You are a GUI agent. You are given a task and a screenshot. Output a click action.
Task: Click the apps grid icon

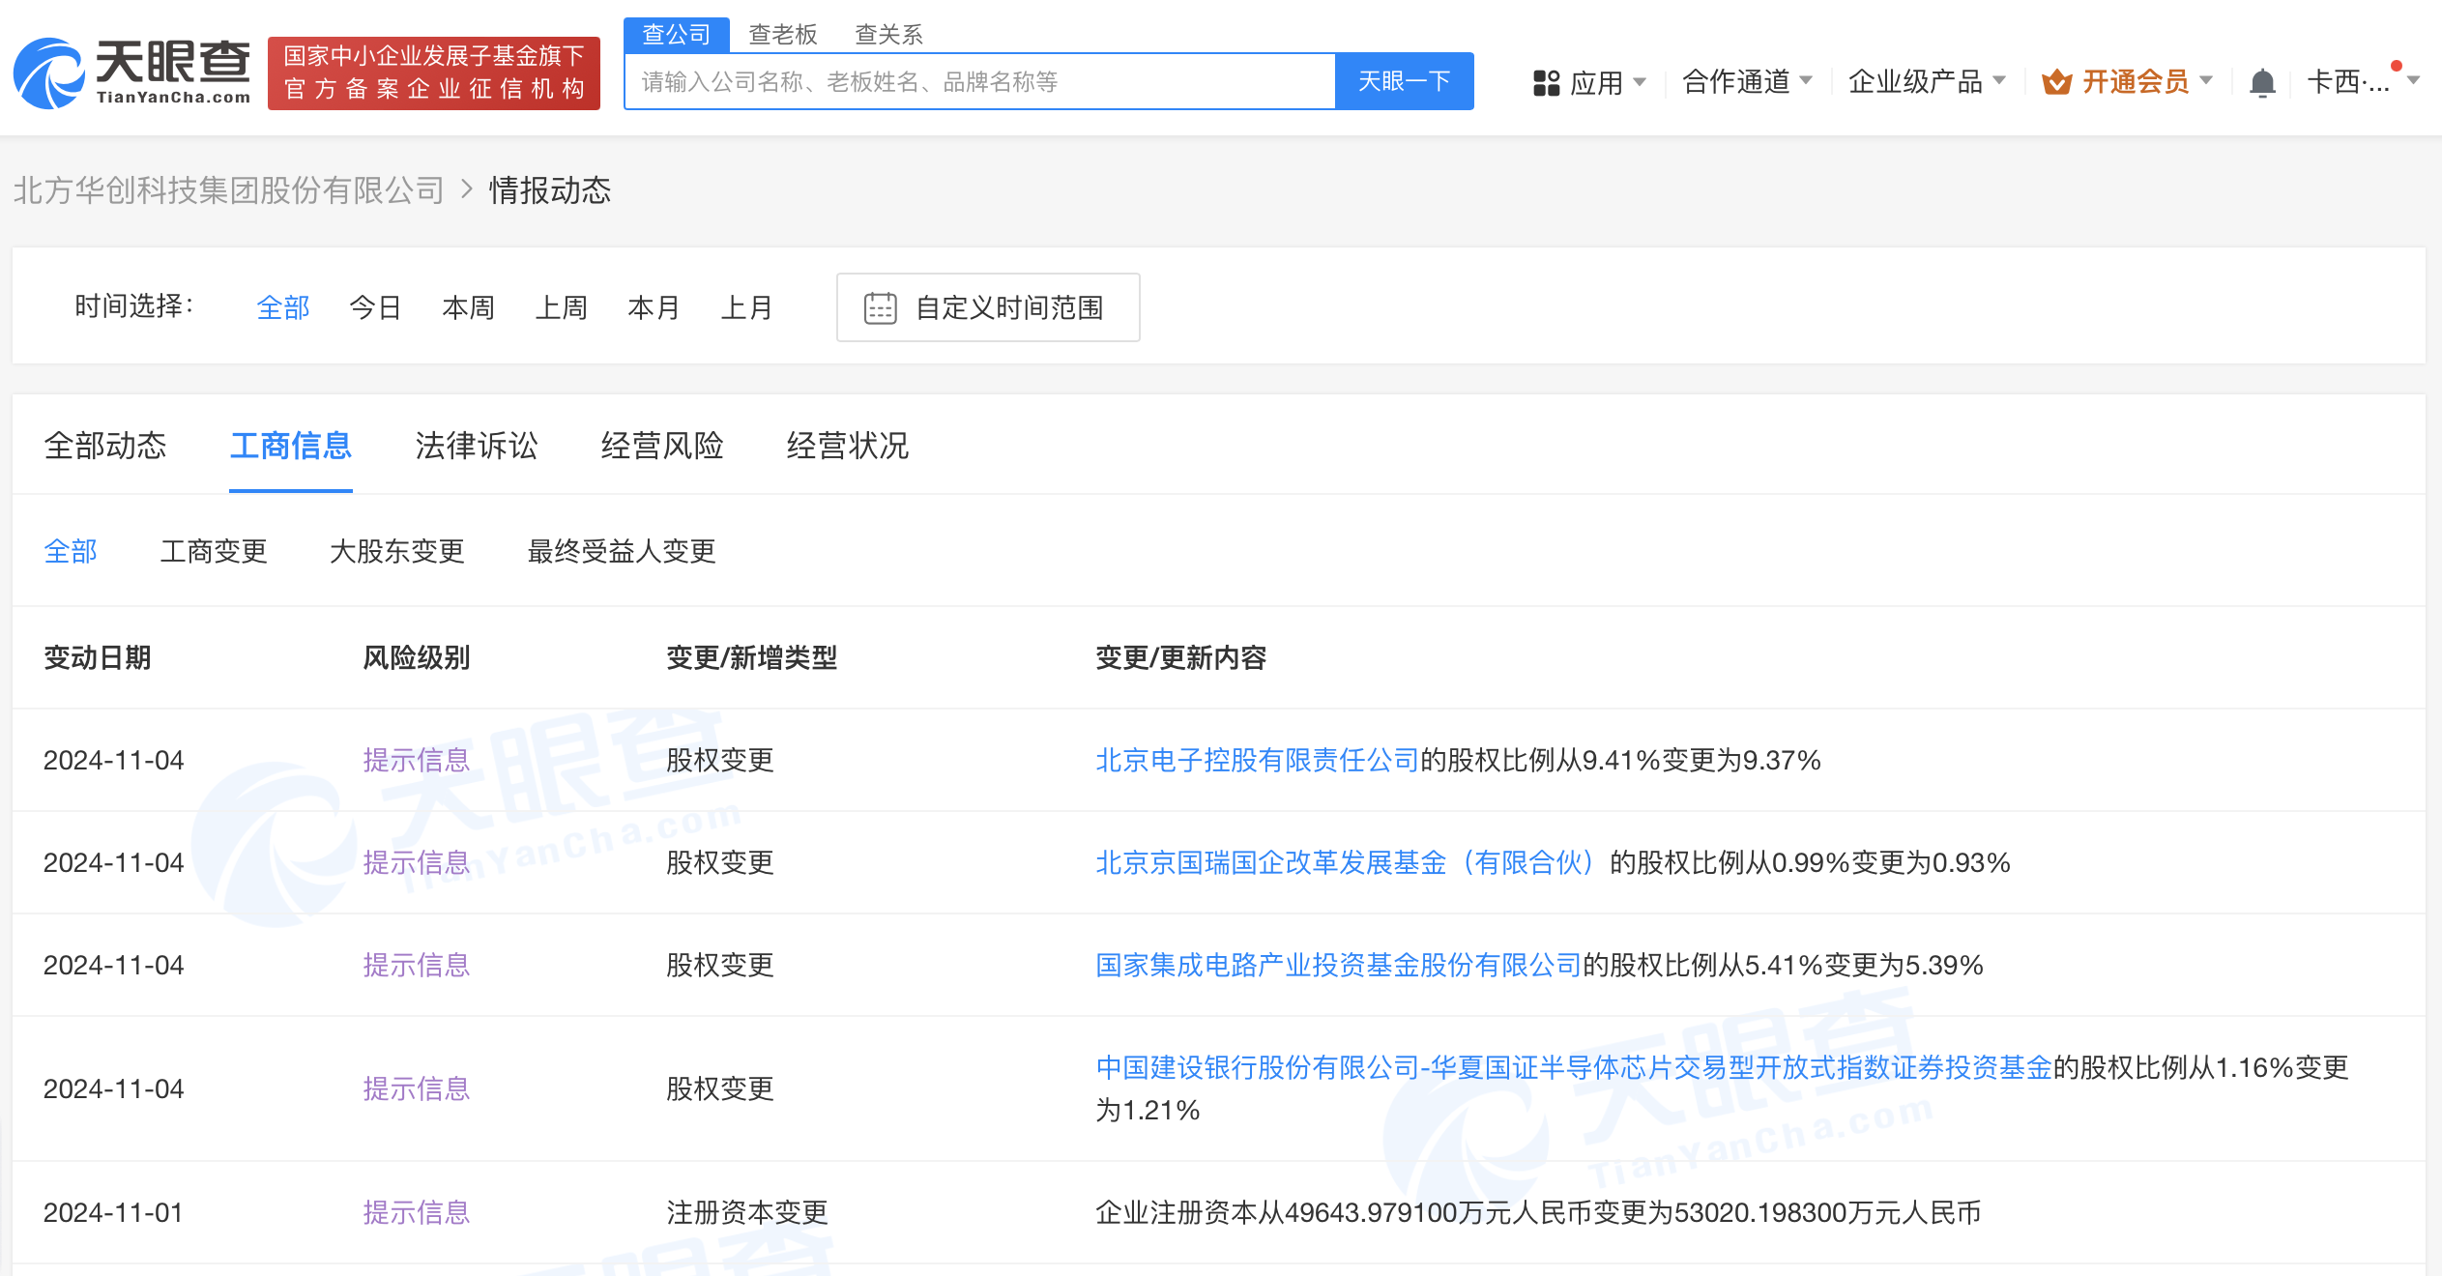point(1546,83)
